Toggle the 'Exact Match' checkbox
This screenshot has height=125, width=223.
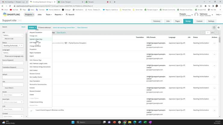point(3,88)
